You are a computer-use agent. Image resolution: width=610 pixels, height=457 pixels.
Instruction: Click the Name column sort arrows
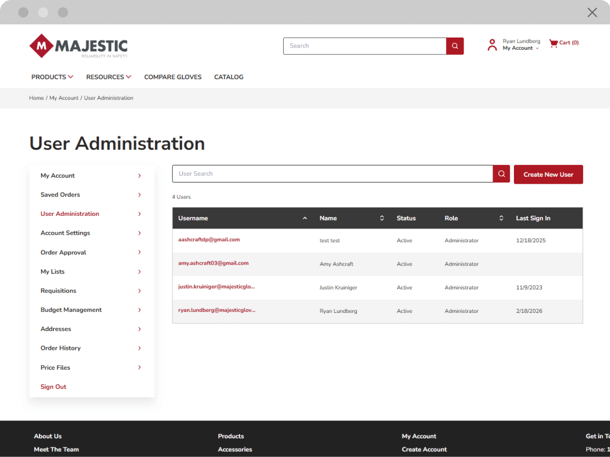click(382, 218)
